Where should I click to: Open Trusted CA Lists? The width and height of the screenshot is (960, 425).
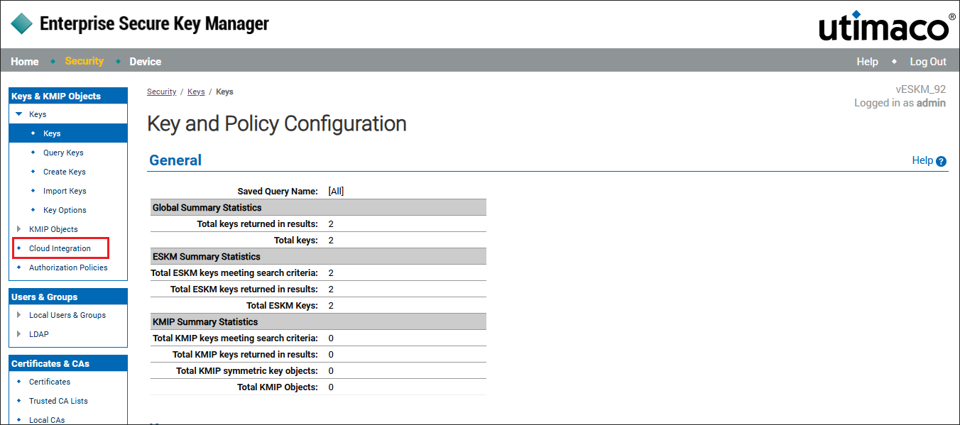[58, 401]
